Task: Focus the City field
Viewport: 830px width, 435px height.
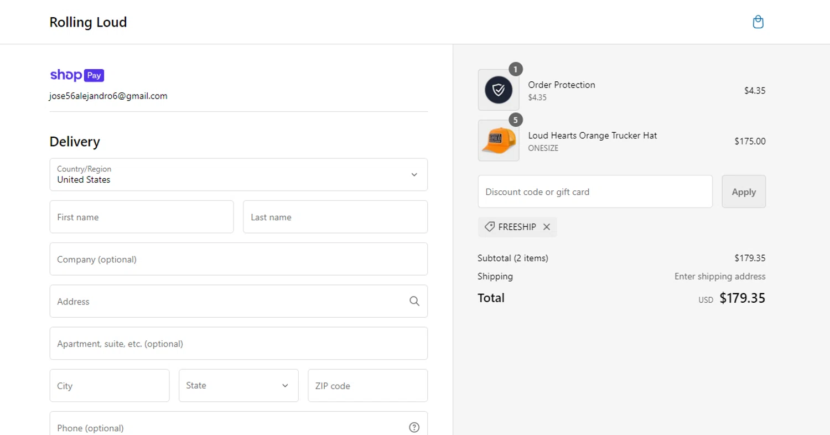Action: 110,385
